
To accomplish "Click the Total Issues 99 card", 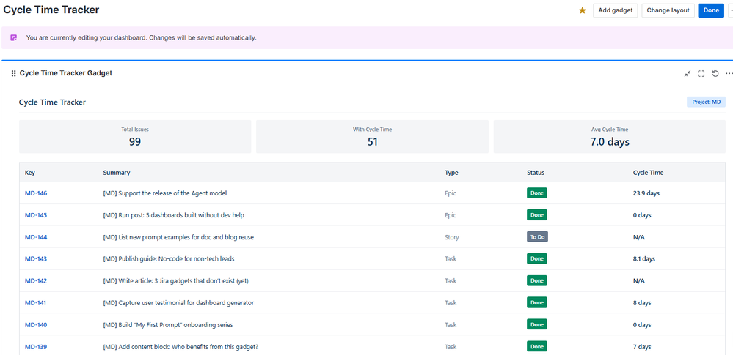I will tap(135, 137).
